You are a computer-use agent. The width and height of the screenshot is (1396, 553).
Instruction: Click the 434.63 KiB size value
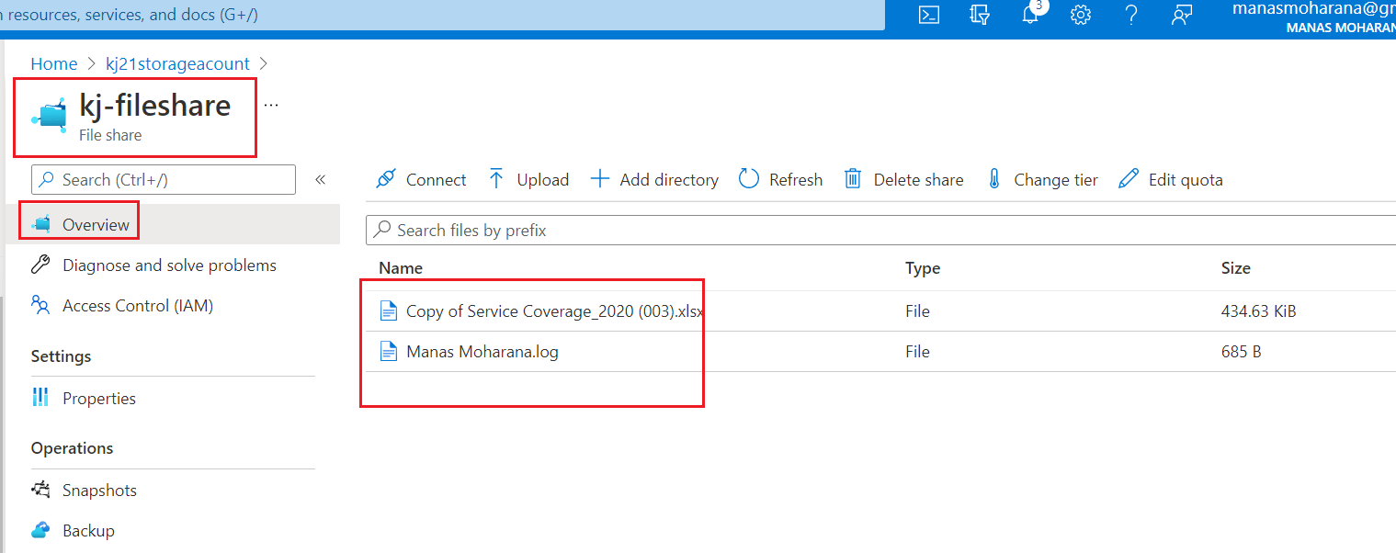click(x=1258, y=311)
